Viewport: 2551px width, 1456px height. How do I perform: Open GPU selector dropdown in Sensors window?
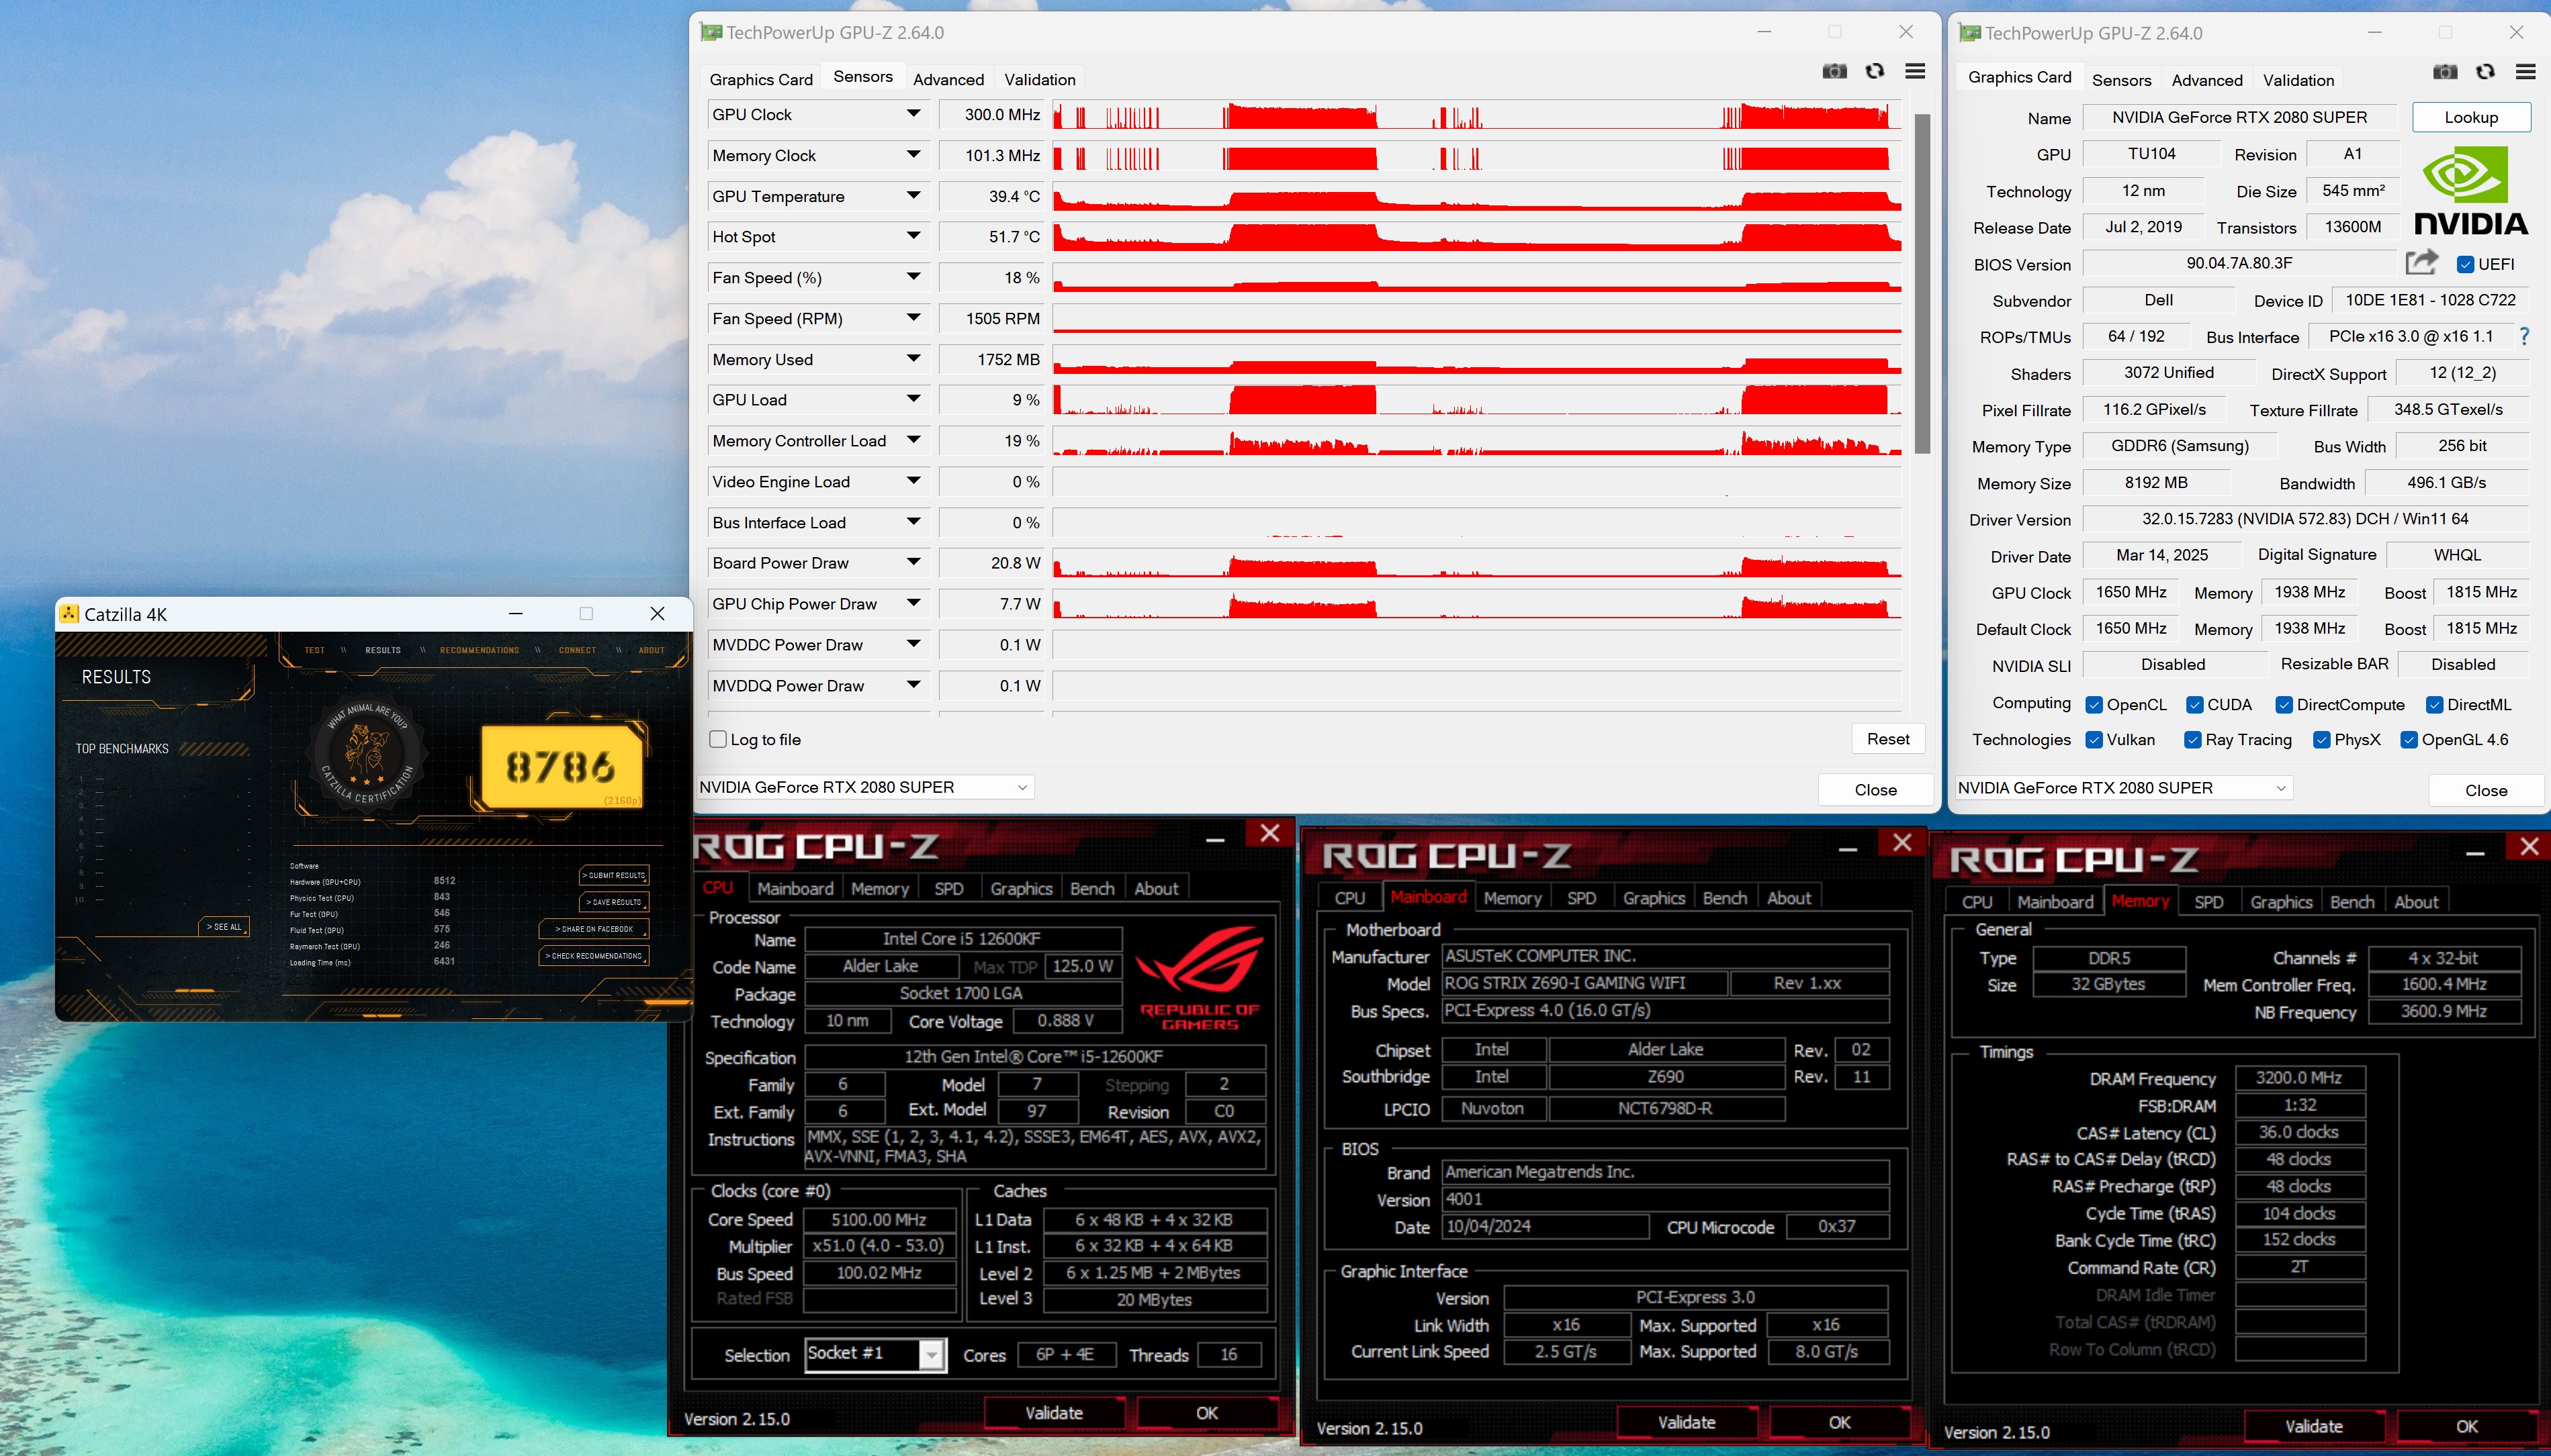(x=864, y=787)
